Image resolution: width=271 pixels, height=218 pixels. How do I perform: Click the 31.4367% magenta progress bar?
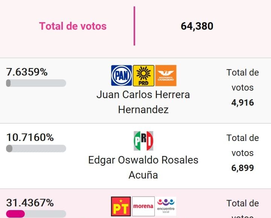click(x=36, y=214)
